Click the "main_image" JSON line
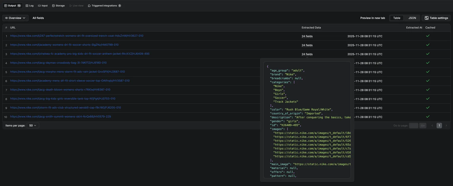The height and width of the screenshot is (186, 453). (310, 164)
